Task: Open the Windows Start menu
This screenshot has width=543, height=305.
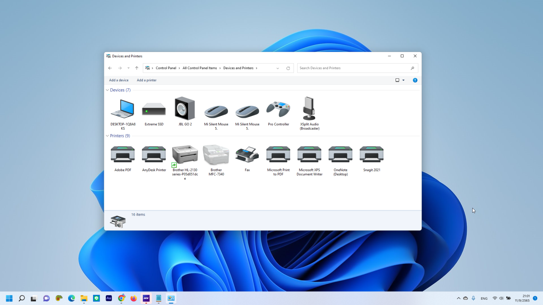Action: pyautogui.click(x=9, y=298)
